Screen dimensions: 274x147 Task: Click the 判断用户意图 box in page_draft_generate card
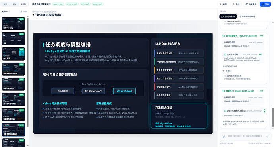pyautogui.click(x=243, y=44)
